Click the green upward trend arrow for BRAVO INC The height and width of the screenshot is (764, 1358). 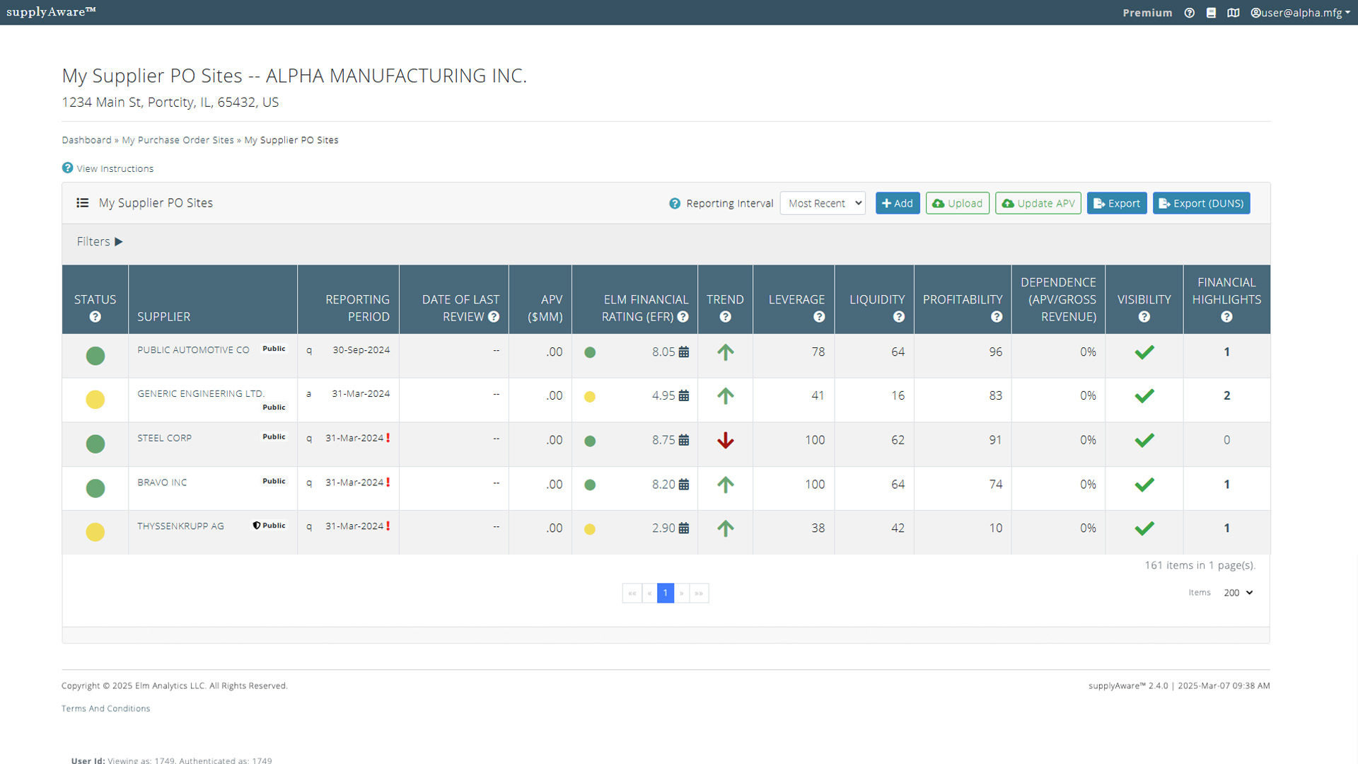725,485
